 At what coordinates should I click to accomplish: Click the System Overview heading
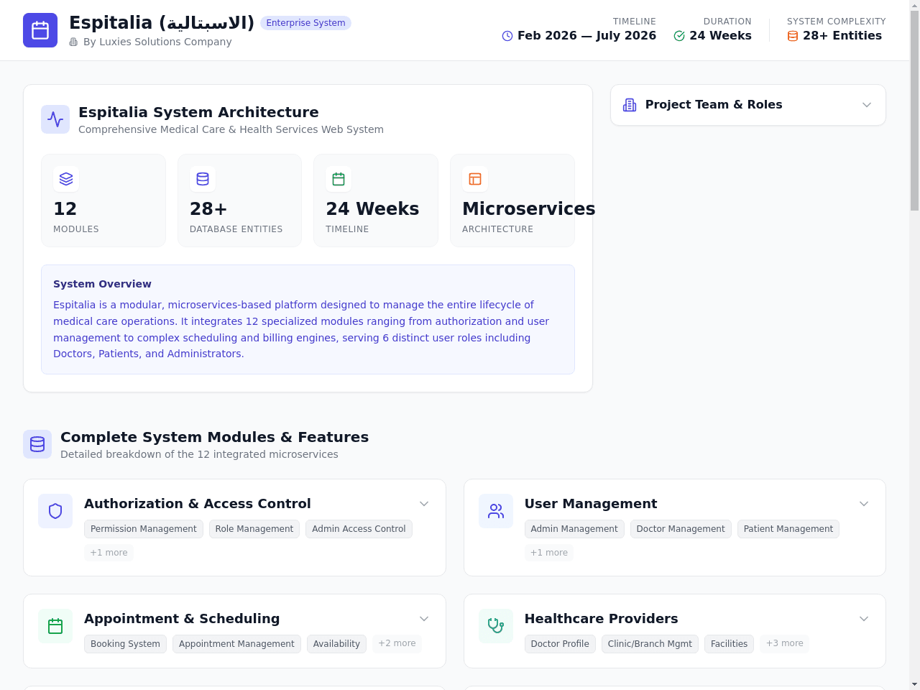[102, 284]
